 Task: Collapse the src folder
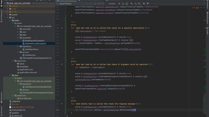[7, 18]
